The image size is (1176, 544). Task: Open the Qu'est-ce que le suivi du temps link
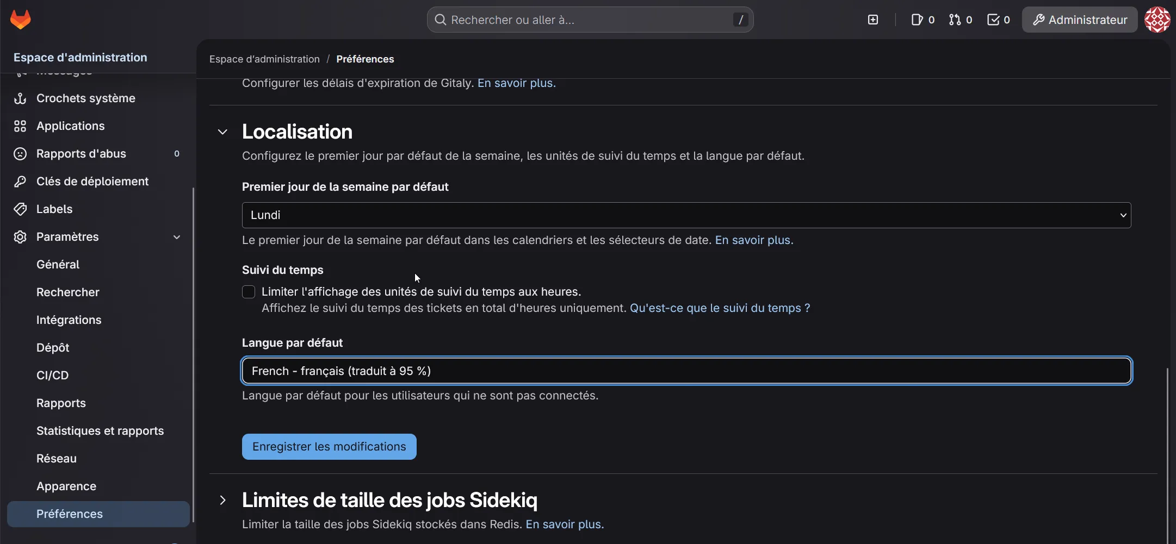[x=720, y=308]
